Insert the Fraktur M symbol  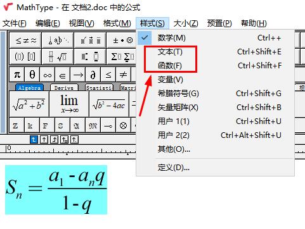[x=93, y=126]
